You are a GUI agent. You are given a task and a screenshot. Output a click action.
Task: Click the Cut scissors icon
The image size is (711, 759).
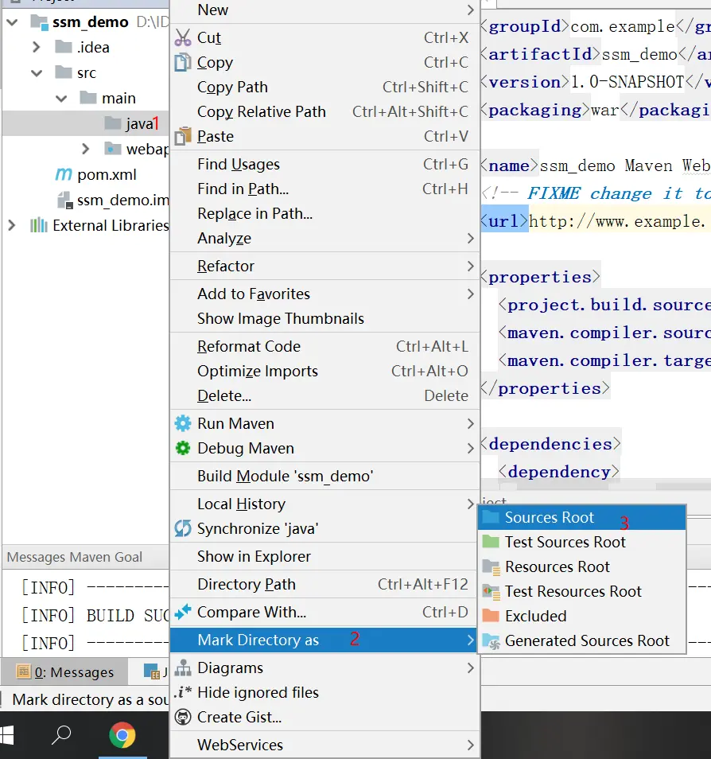pyautogui.click(x=183, y=37)
